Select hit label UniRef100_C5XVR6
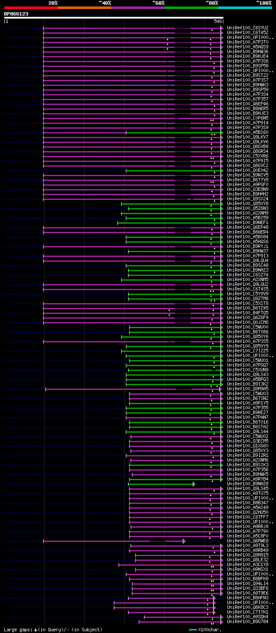This screenshot has height=633, width=276. pyautogui.click(x=248, y=156)
